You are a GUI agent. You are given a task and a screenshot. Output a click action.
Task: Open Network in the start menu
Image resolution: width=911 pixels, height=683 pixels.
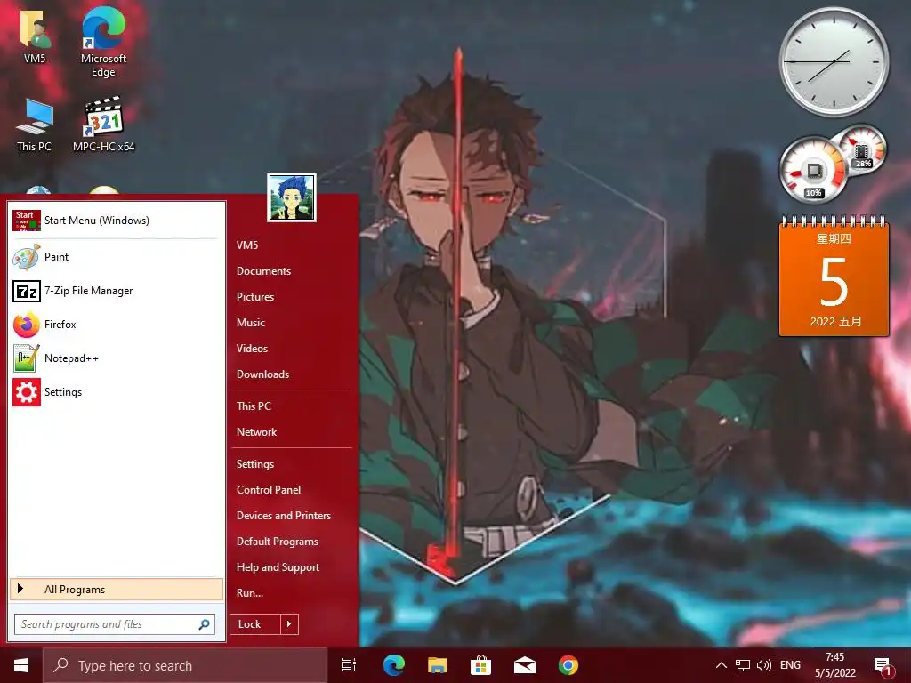point(257,432)
